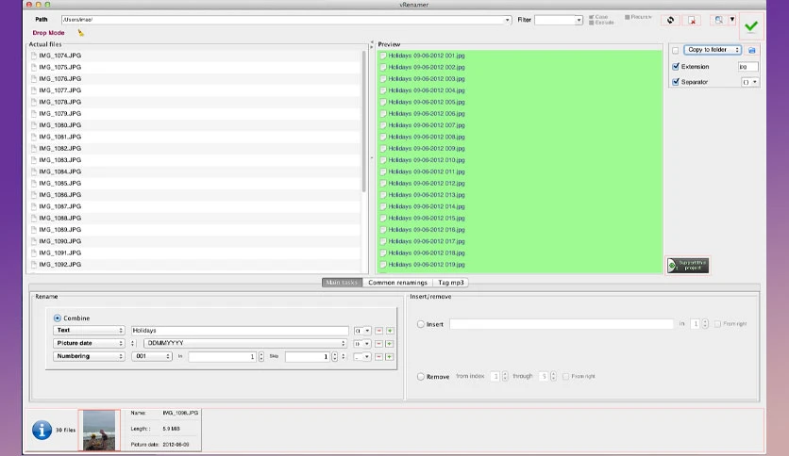
Task: Open the Filter combo box dropdown
Action: click(x=579, y=20)
